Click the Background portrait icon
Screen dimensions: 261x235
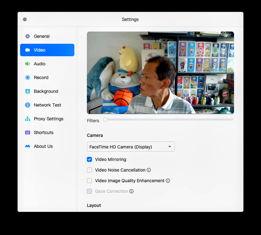28,91
